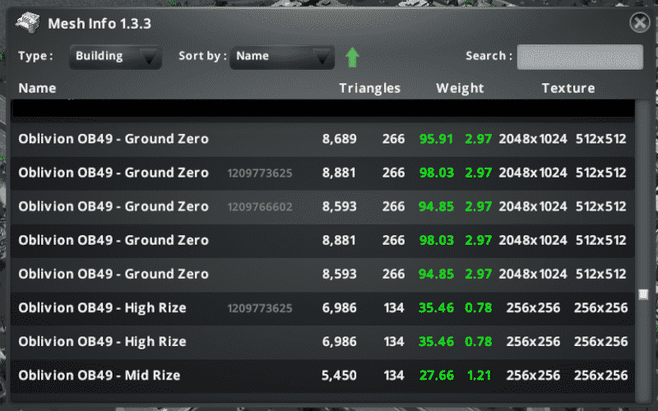This screenshot has height=411, width=658.
Task: Click the Mesh Info building icon
Action: point(28,23)
